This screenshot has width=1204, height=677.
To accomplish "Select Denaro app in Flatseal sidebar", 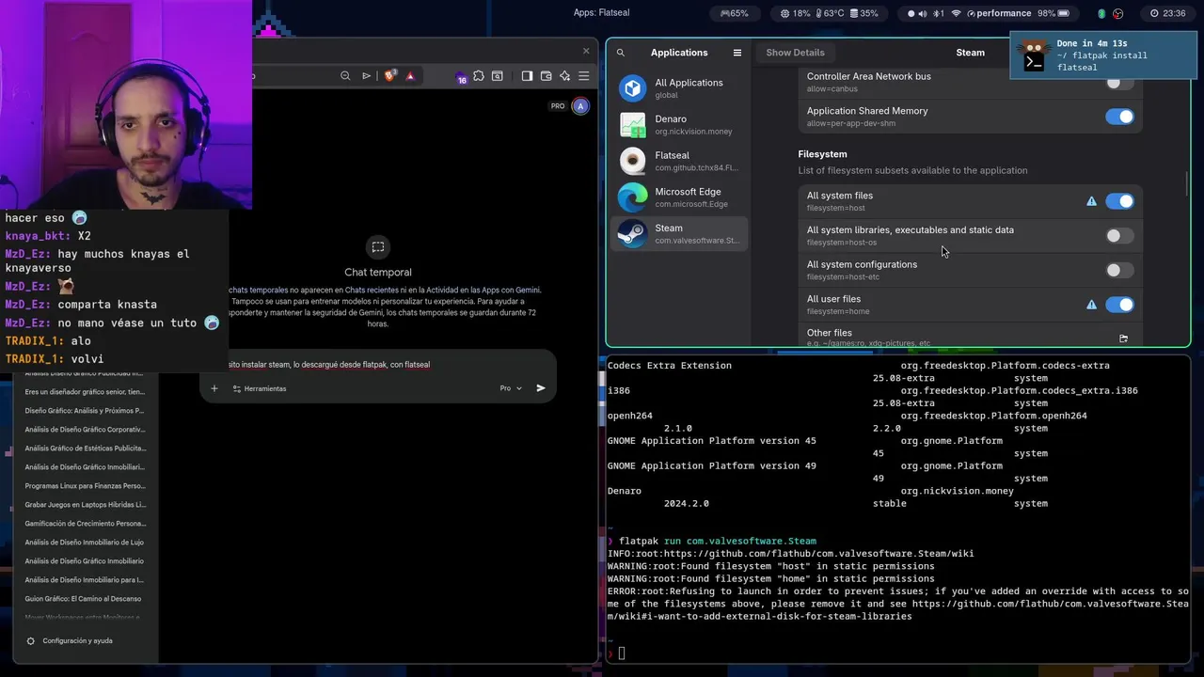I will [x=679, y=125].
